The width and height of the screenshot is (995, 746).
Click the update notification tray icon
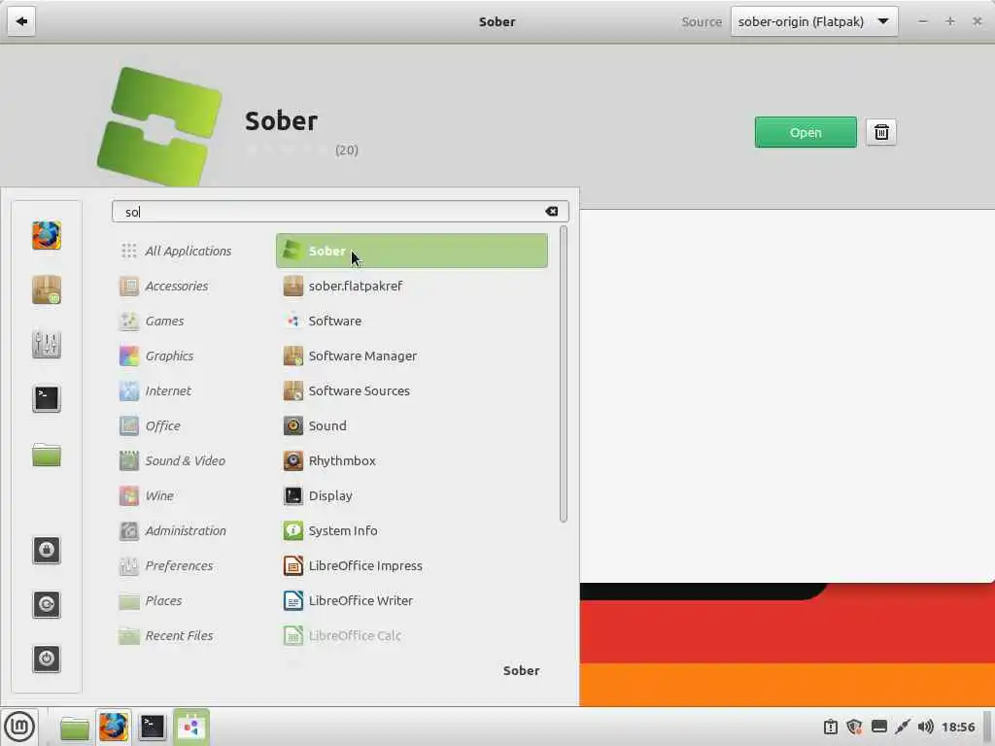pyautogui.click(x=830, y=727)
